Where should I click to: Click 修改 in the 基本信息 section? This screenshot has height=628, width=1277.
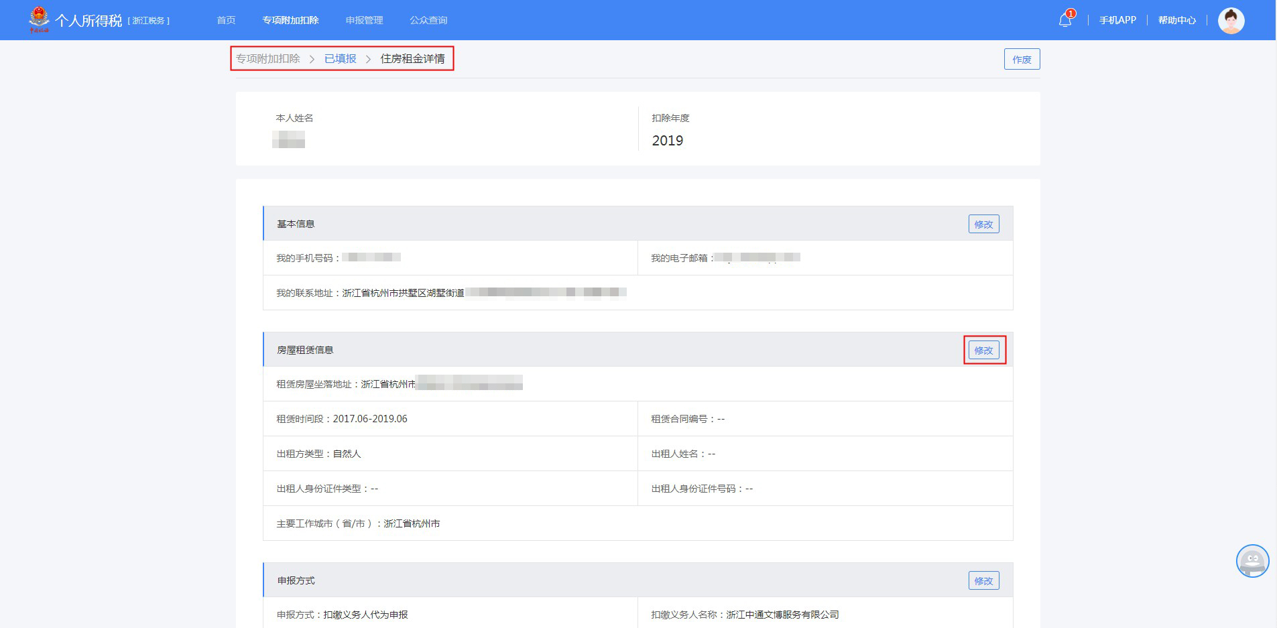click(983, 225)
